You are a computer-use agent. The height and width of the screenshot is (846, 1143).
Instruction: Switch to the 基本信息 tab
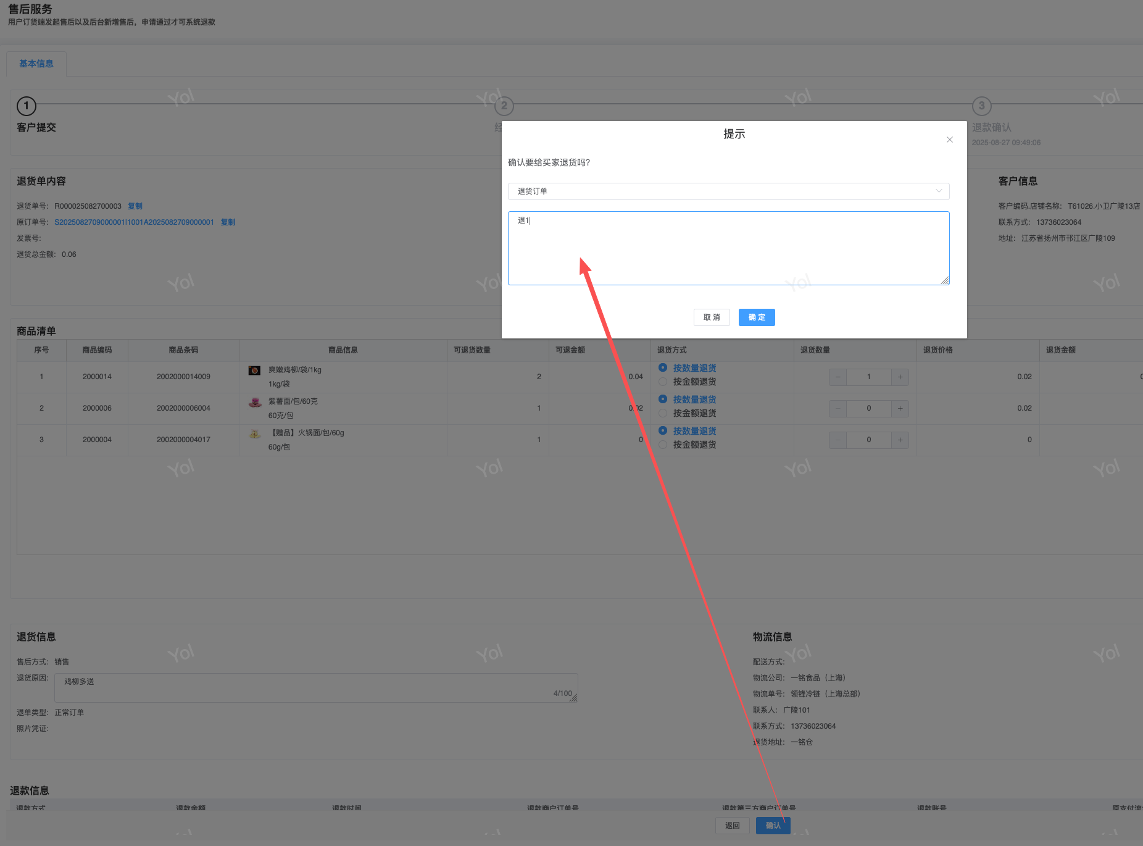pyautogui.click(x=36, y=64)
